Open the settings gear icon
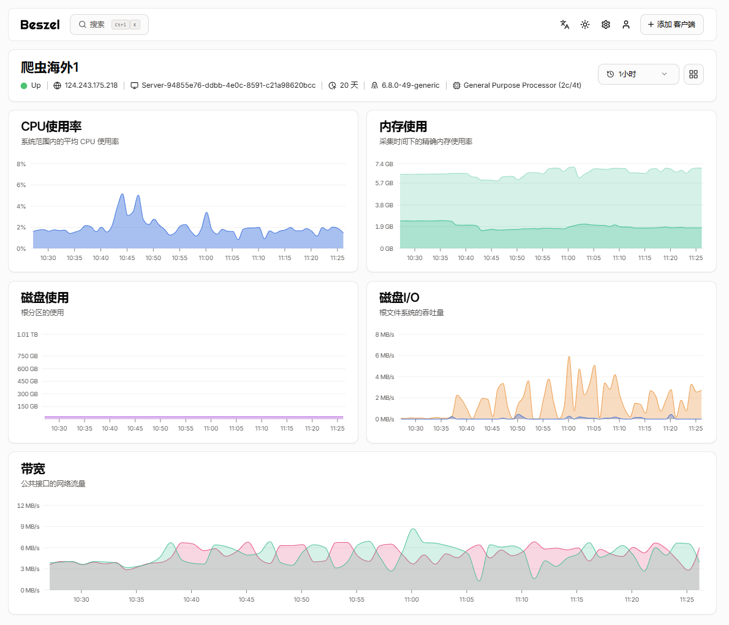 (605, 25)
